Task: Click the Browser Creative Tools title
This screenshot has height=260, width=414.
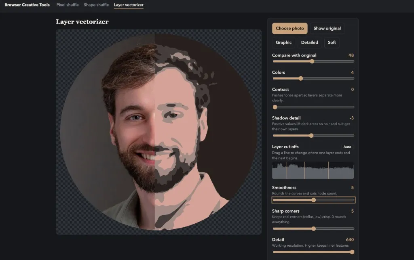Action: pyautogui.click(x=27, y=5)
